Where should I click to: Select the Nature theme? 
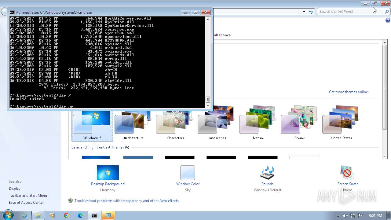pyautogui.click(x=258, y=123)
